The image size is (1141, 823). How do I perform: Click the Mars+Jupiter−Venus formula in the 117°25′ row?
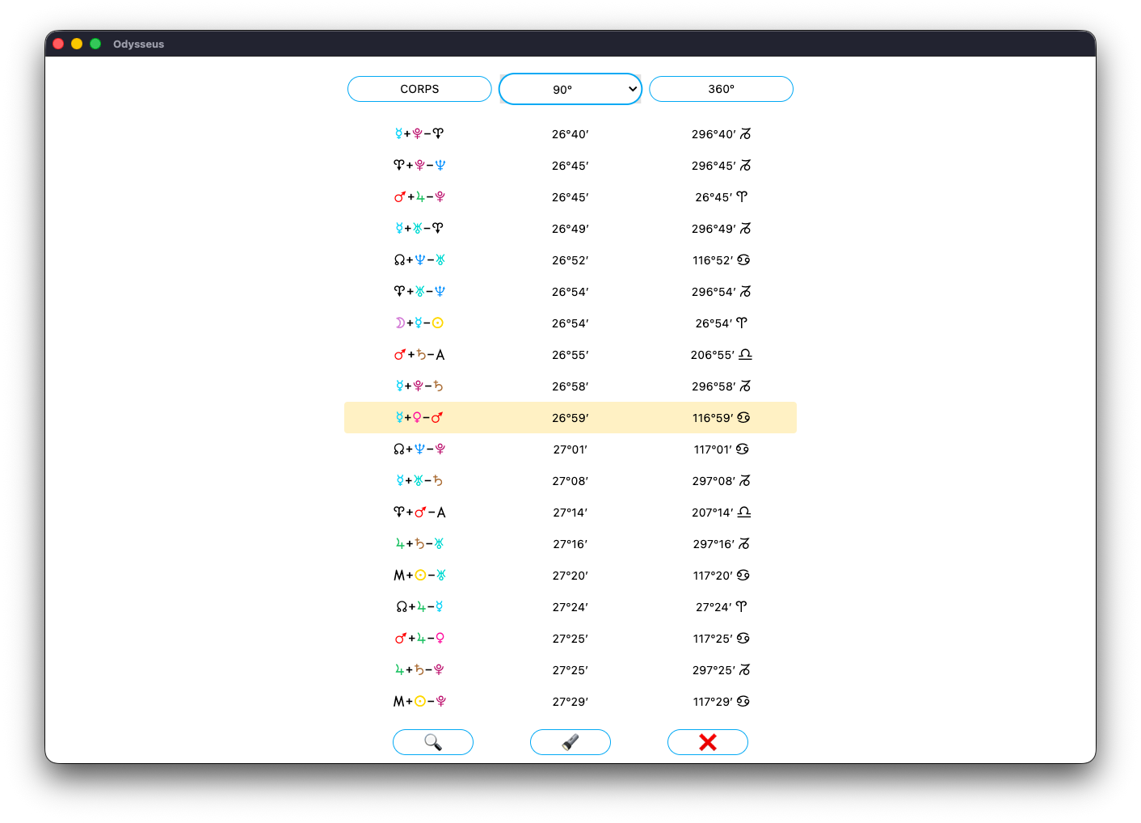[x=419, y=639]
